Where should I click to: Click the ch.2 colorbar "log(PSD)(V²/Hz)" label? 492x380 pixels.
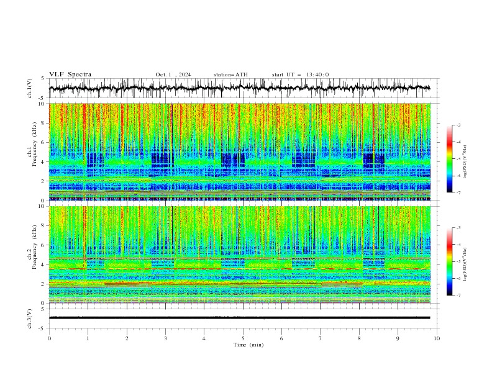465,264
